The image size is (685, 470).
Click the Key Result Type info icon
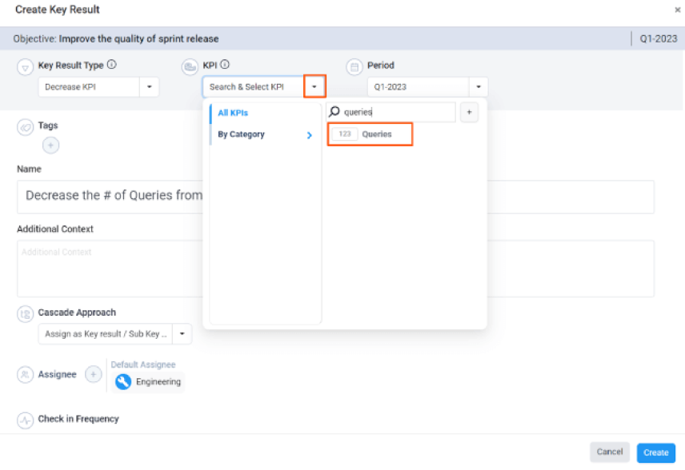click(x=112, y=65)
